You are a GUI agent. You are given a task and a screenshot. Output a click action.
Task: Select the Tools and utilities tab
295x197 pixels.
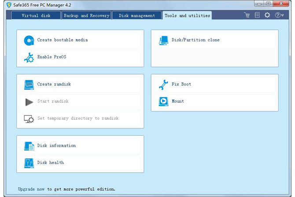(187, 15)
